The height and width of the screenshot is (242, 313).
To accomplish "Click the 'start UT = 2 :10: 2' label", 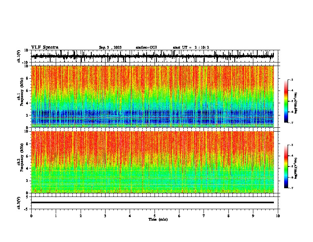I will 191,47.
